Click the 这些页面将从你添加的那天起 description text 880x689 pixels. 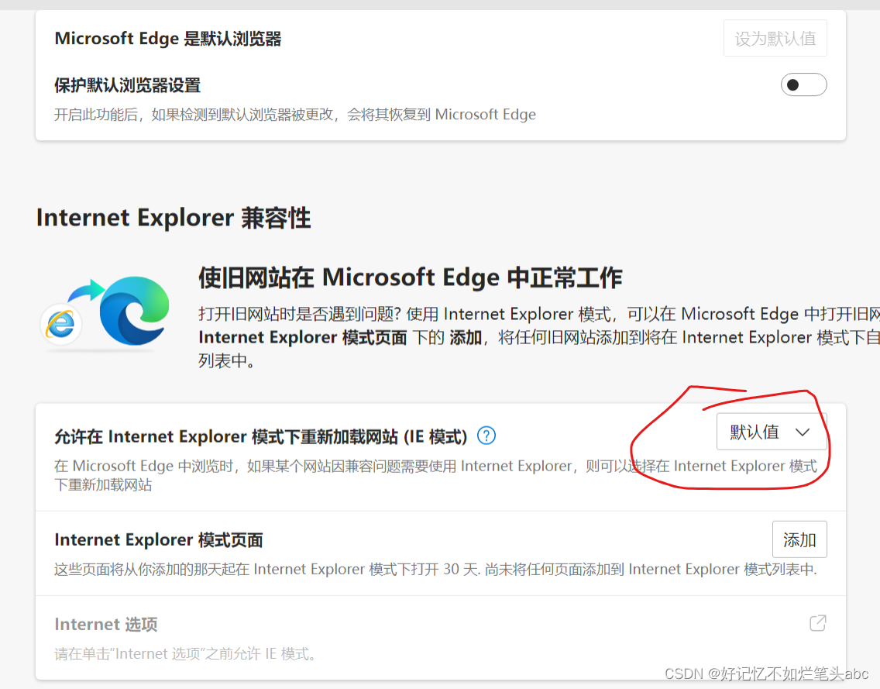point(435,570)
